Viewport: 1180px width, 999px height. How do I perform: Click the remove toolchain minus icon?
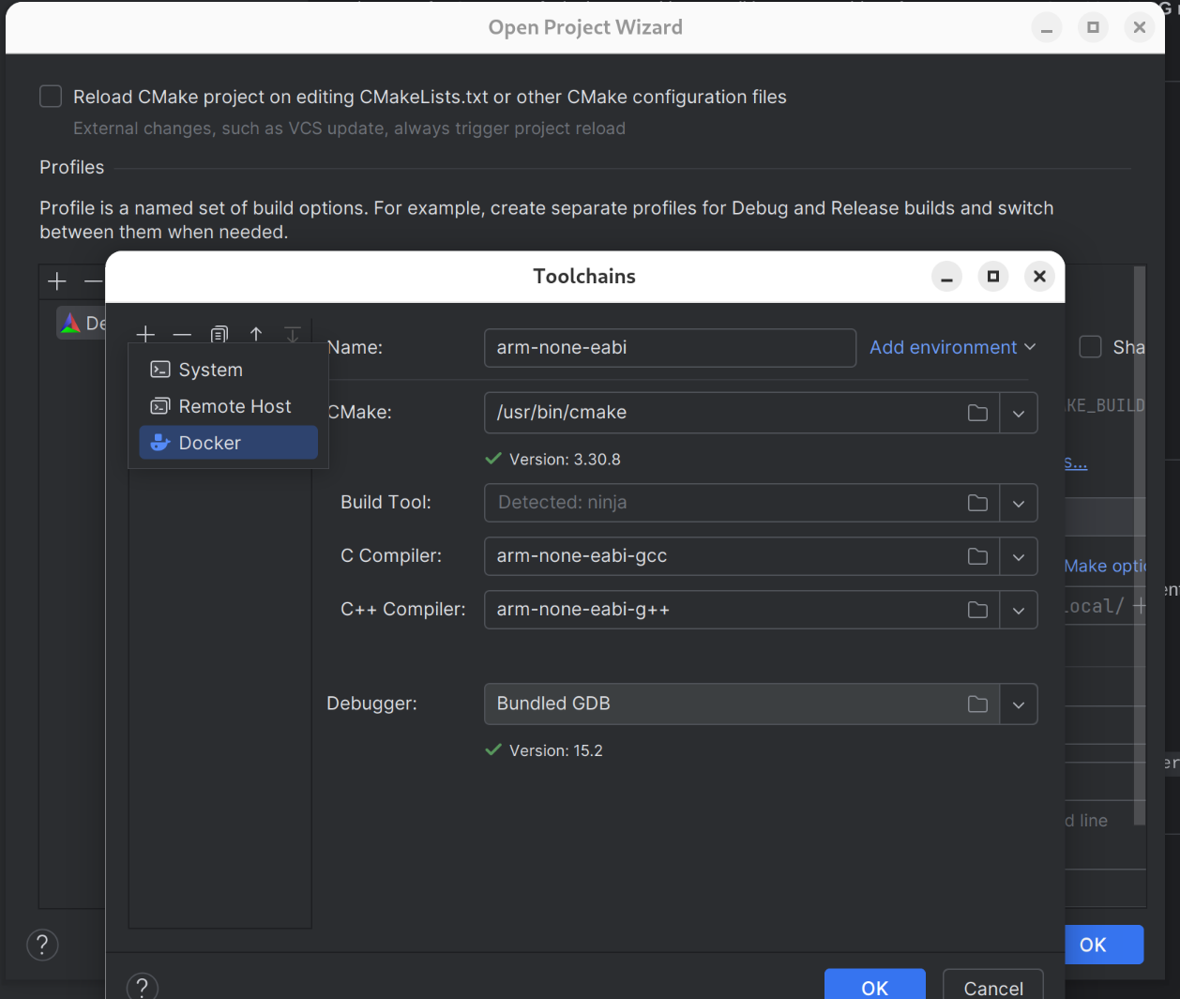coord(182,334)
